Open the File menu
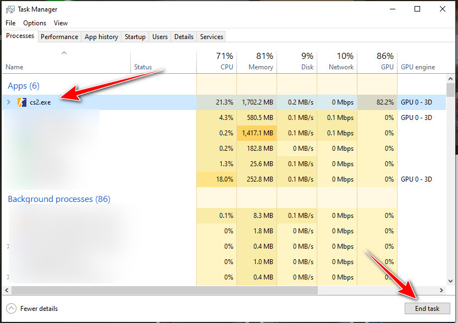 (10, 23)
